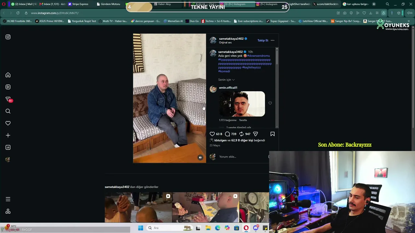
Task: Open the MemeGen AI bookmark
Action: click(x=173, y=21)
